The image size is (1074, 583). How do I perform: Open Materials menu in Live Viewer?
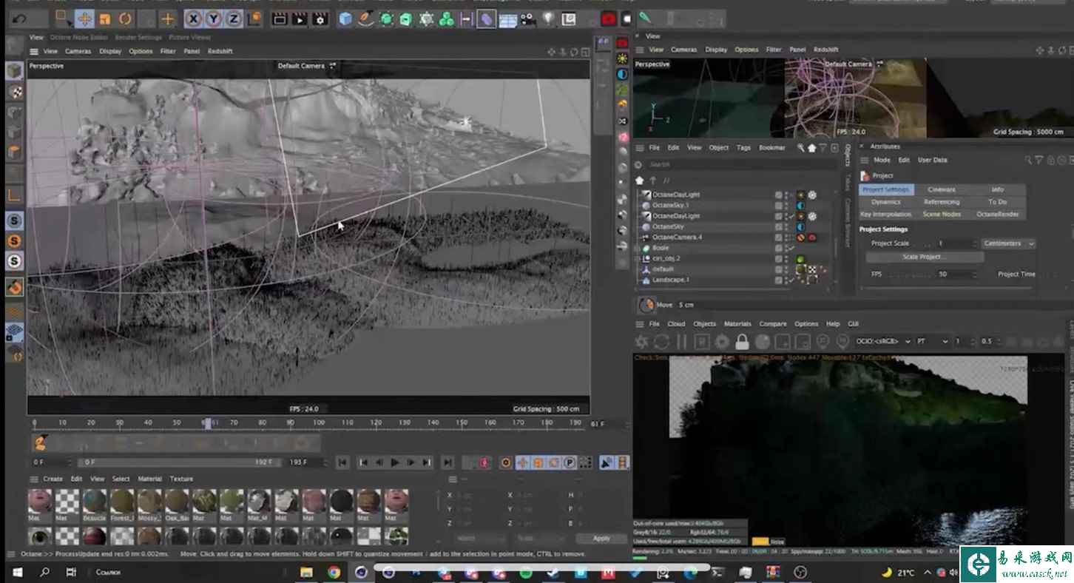pyautogui.click(x=737, y=324)
